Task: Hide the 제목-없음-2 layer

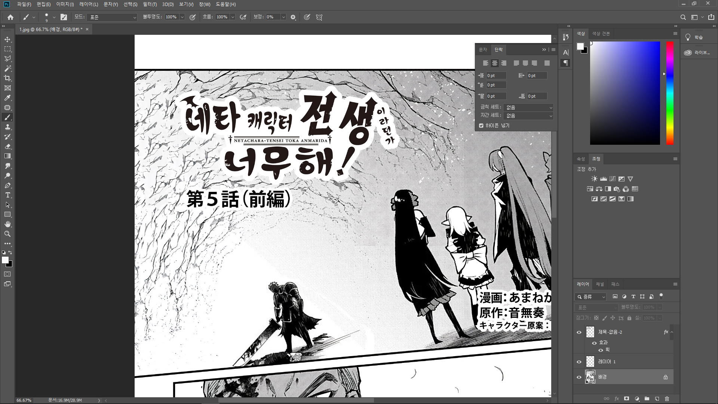Action: [x=579, y=332]
